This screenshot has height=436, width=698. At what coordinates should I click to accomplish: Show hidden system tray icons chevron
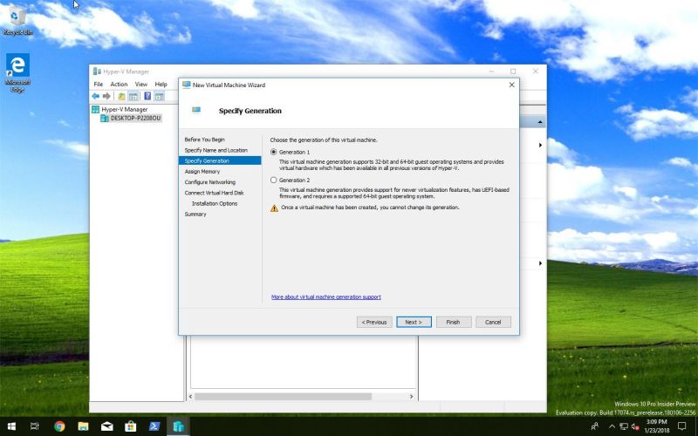point(612,426)
